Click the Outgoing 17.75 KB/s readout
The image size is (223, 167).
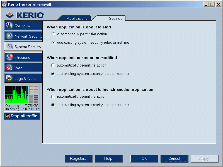[22, 106]
